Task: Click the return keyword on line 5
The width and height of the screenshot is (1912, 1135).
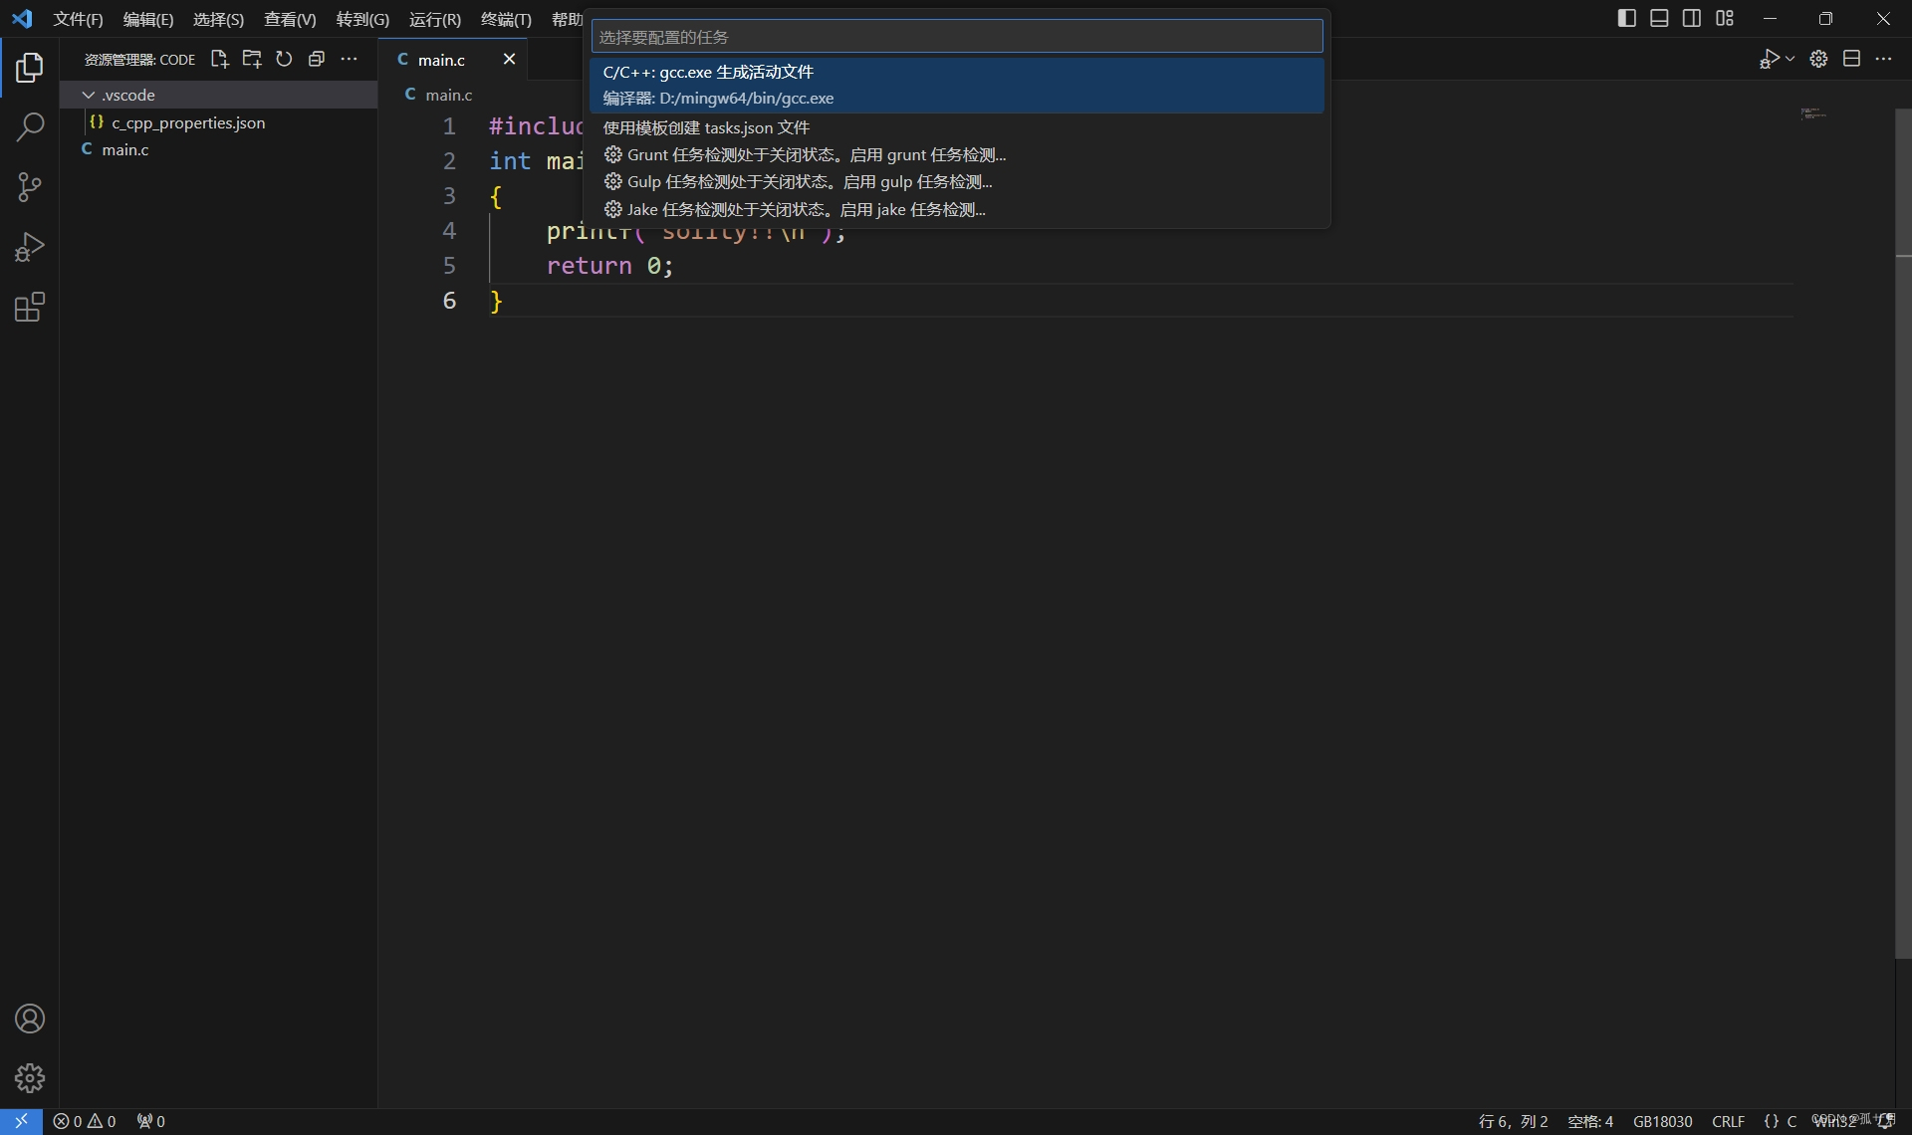Action: (589, 266)
